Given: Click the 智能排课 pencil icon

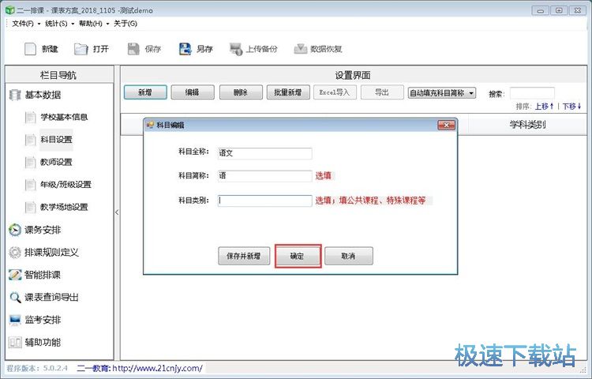Looking at the screenshot, I should pos(15,275).
